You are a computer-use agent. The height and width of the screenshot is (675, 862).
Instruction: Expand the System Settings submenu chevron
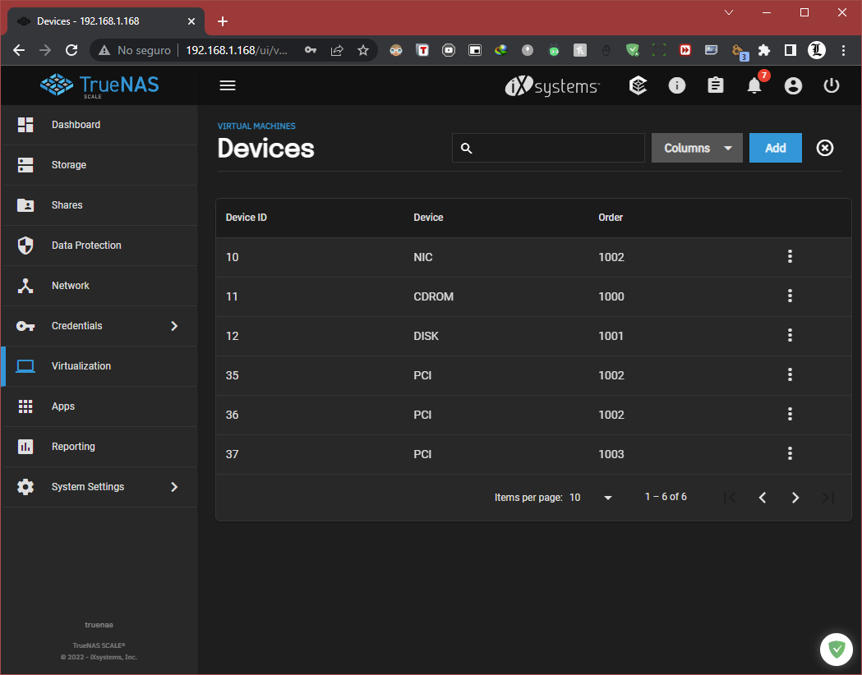(174, 487)
